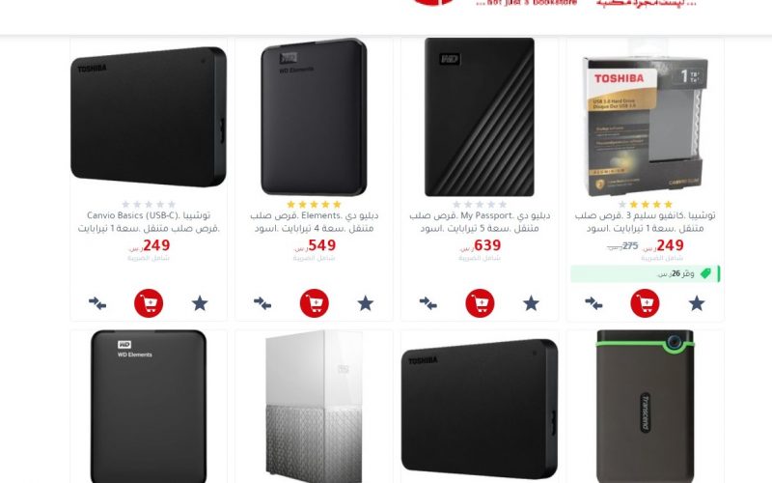
Task: Add Toshiba Canvio Basics USB-C to cart
Action: pyautogui.click(x=149, y=303)
